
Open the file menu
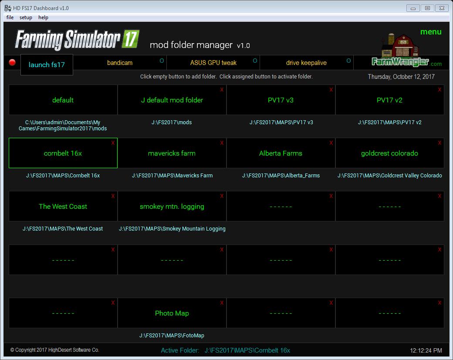pyautogui.click(x=10, y=17)
